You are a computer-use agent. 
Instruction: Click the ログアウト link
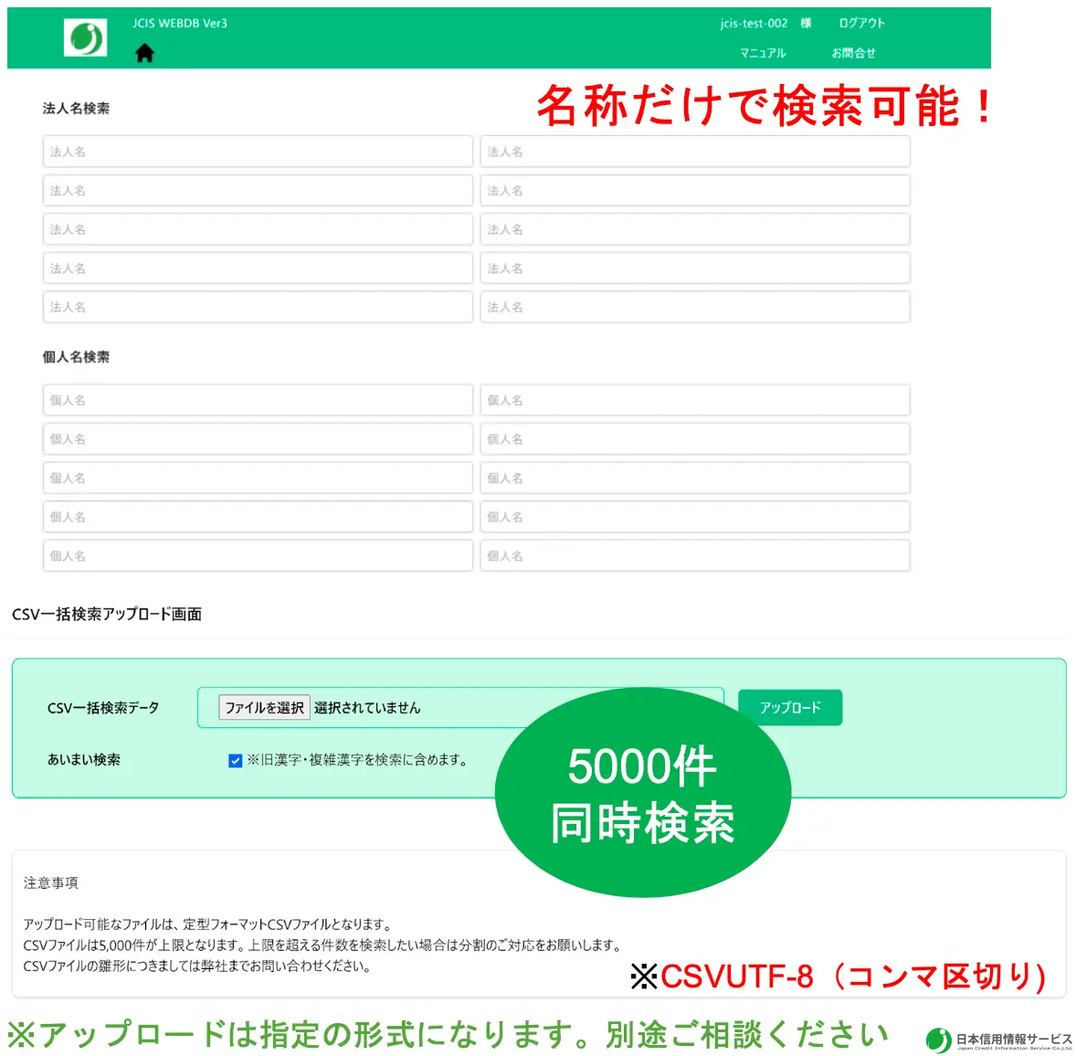click(x=861, y=23)
